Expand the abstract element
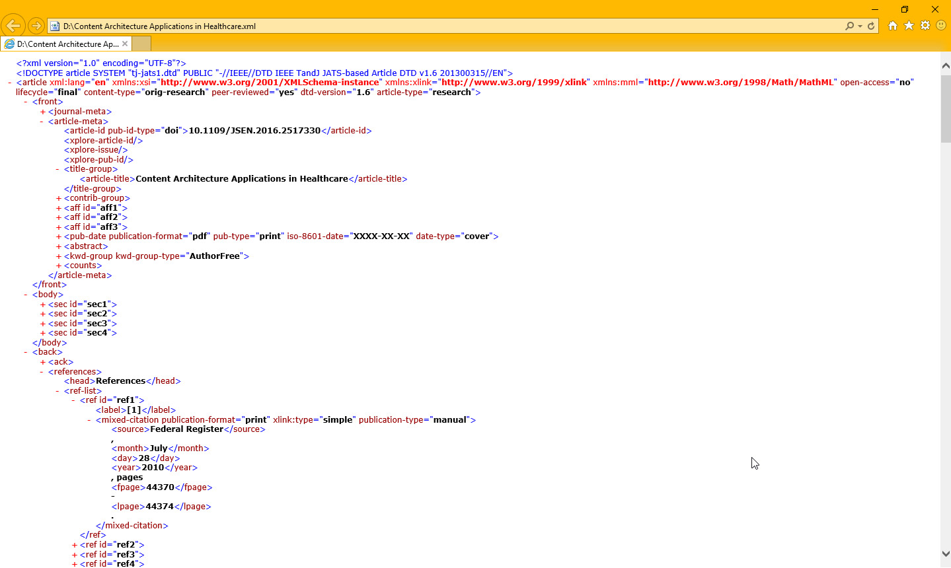This screenshot has width=951, height=568. click(x=58, y=246)
